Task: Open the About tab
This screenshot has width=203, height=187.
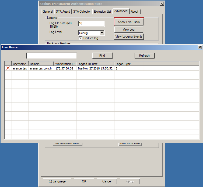Action: [x=134, y=12]
